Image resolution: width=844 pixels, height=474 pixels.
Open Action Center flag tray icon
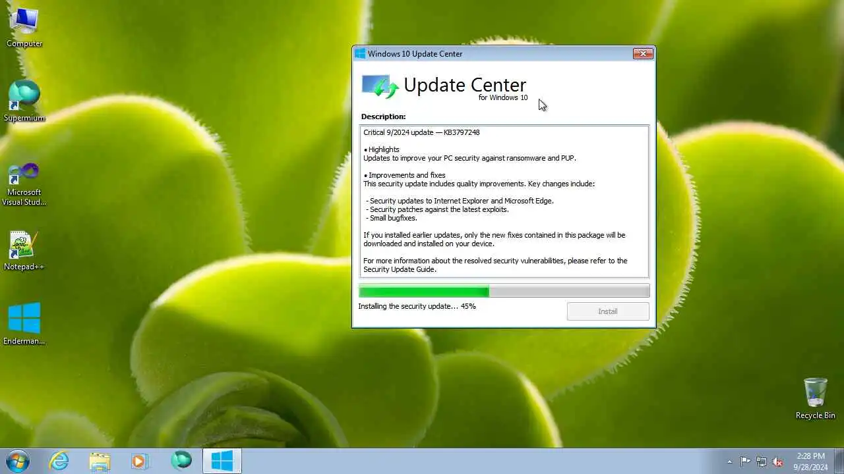pos(746,461)
